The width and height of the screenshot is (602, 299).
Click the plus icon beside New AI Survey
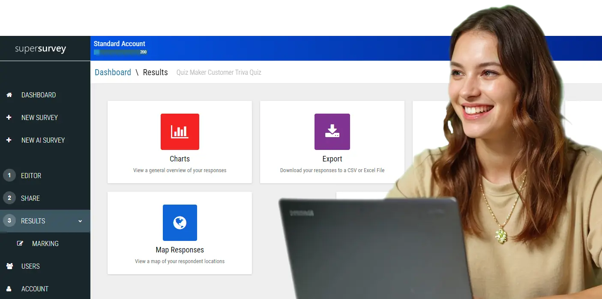click(9, 140)
